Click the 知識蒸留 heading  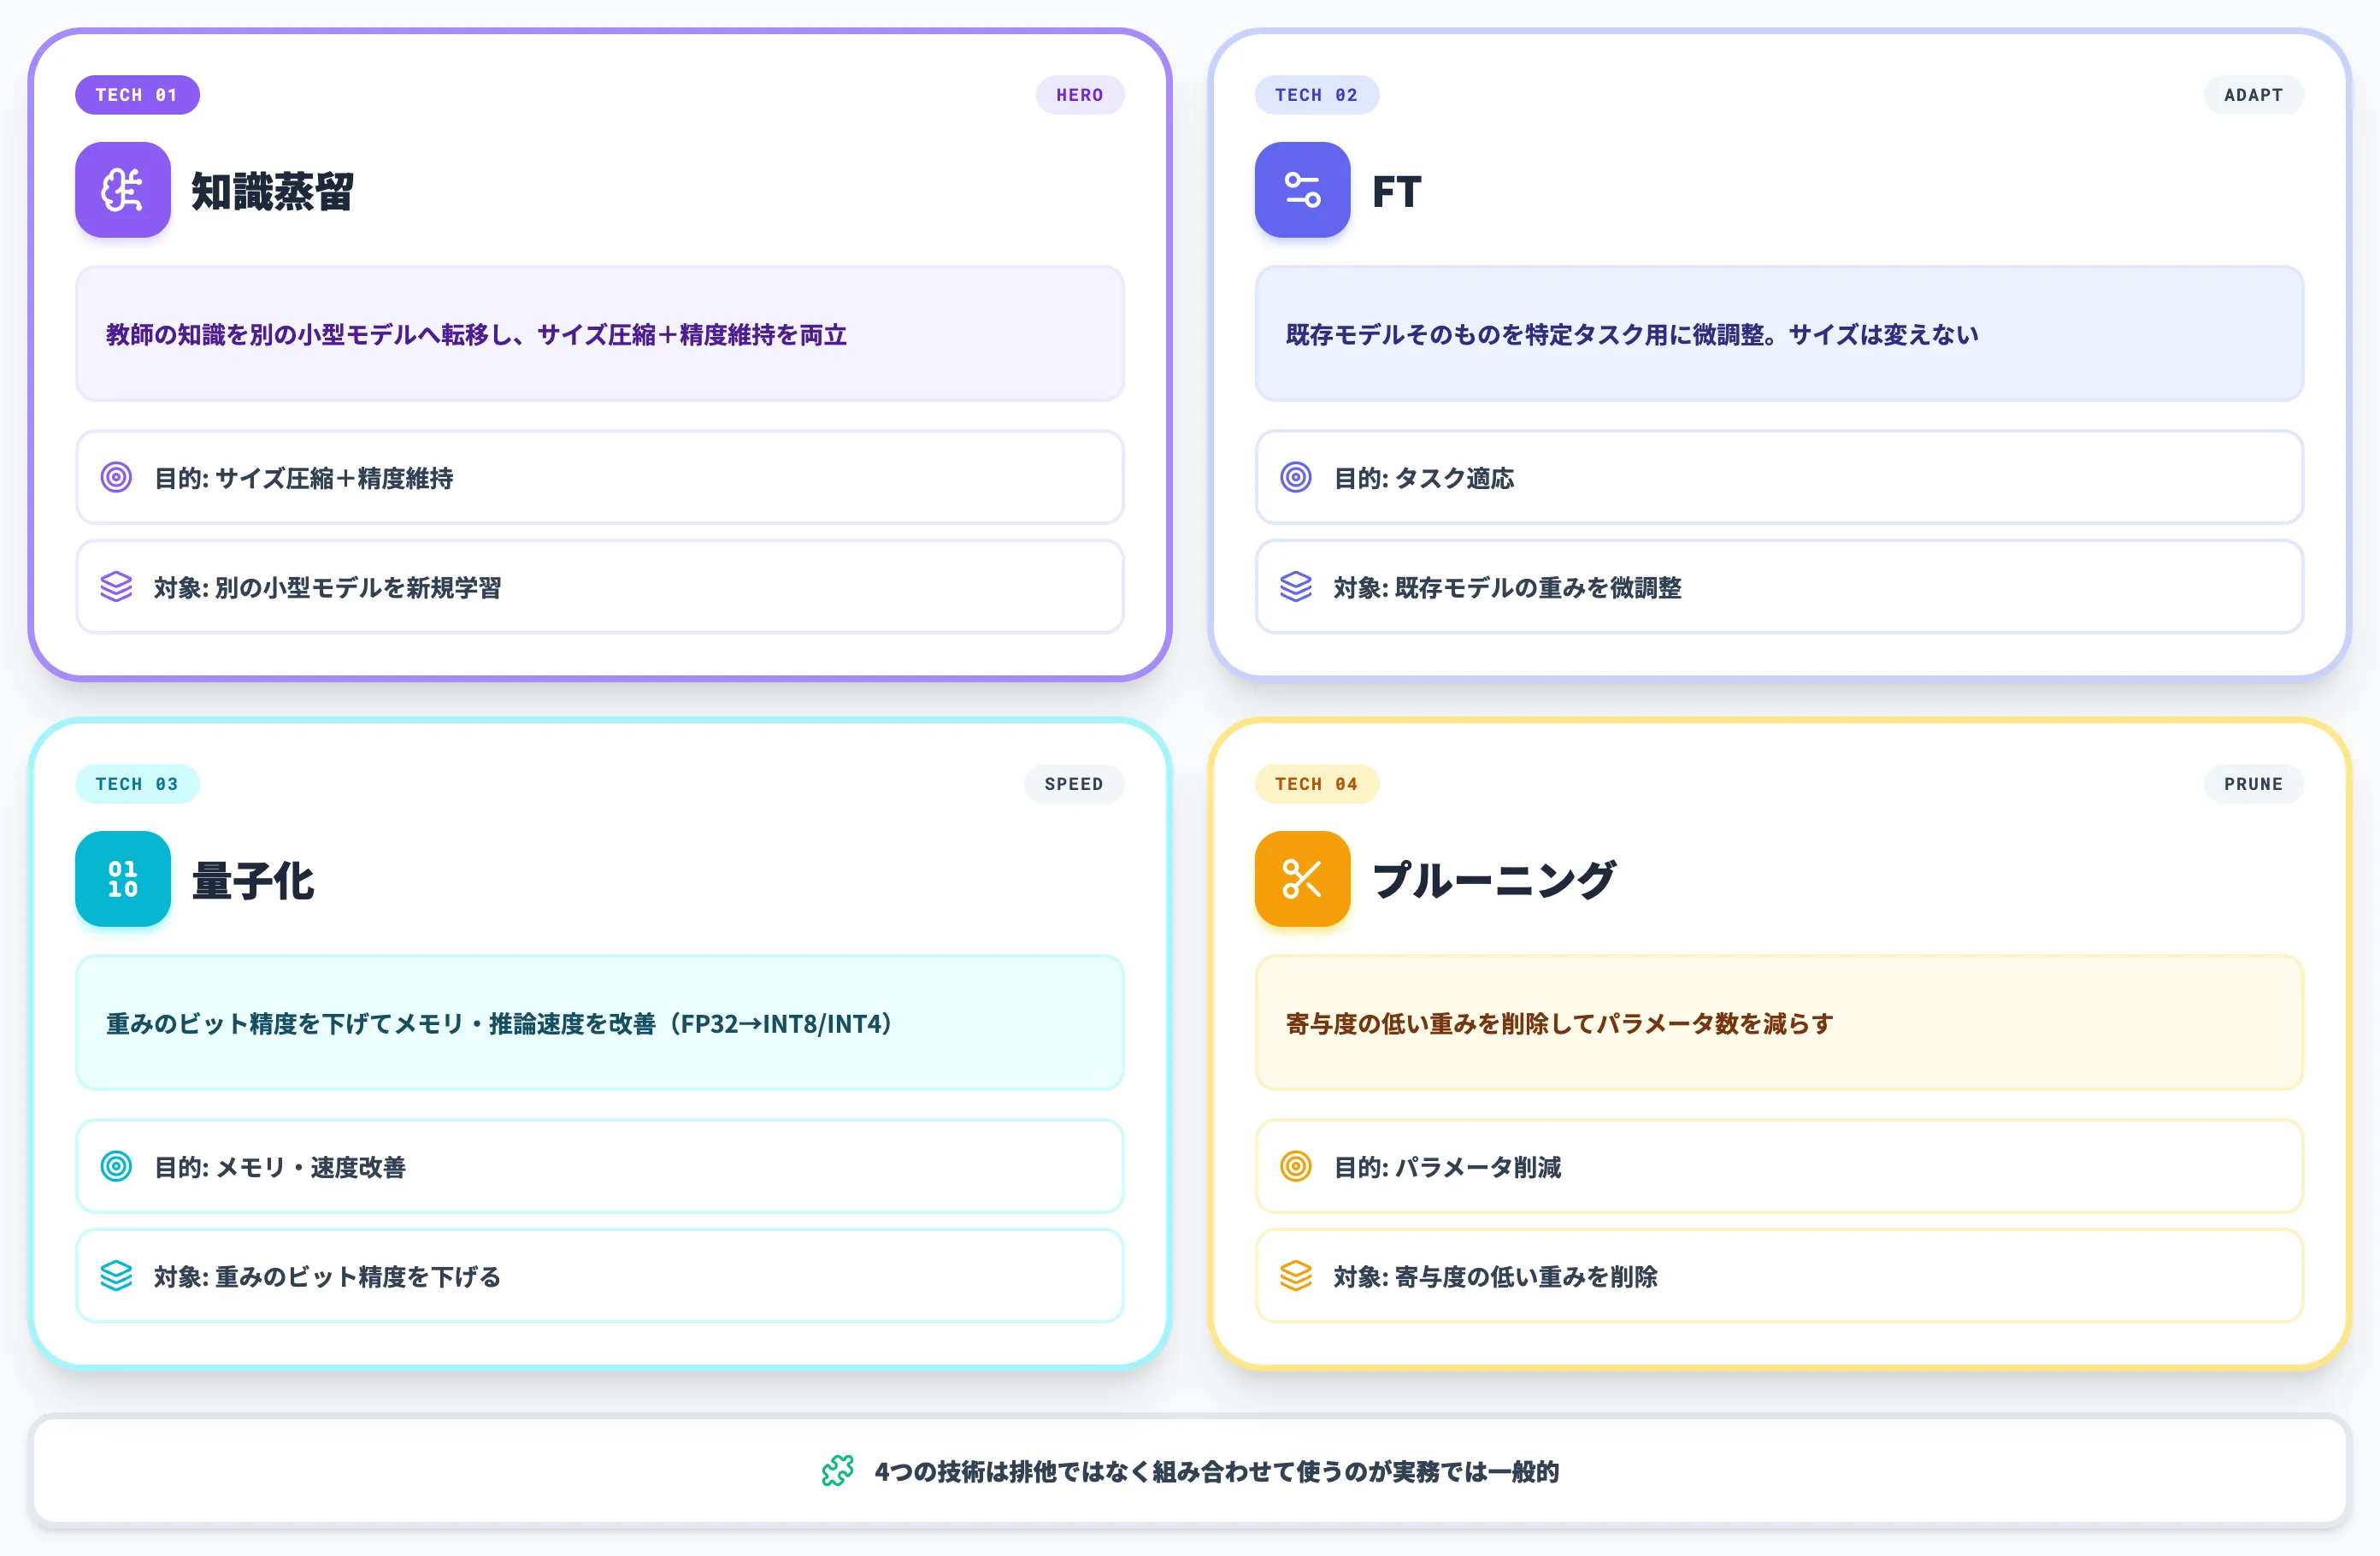(x=272, y=191)
